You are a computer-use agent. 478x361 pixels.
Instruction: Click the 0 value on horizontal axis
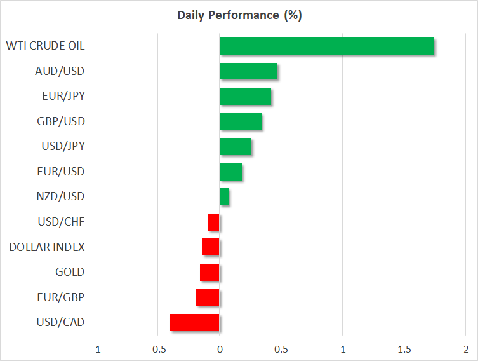pyautogui.click(x=220, y=350)
